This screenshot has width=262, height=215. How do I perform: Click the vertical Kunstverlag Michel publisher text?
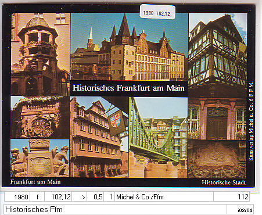[x=251, y=121]
